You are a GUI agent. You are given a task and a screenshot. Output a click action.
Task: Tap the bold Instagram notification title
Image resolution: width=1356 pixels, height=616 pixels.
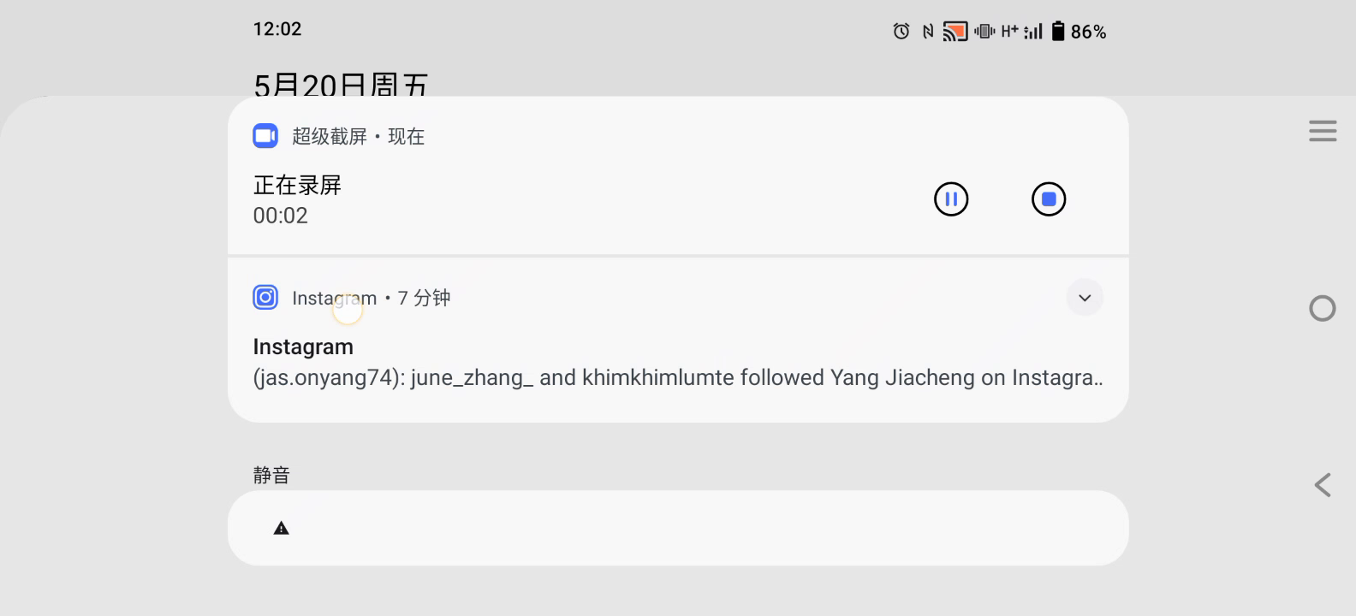click(303, 346)
